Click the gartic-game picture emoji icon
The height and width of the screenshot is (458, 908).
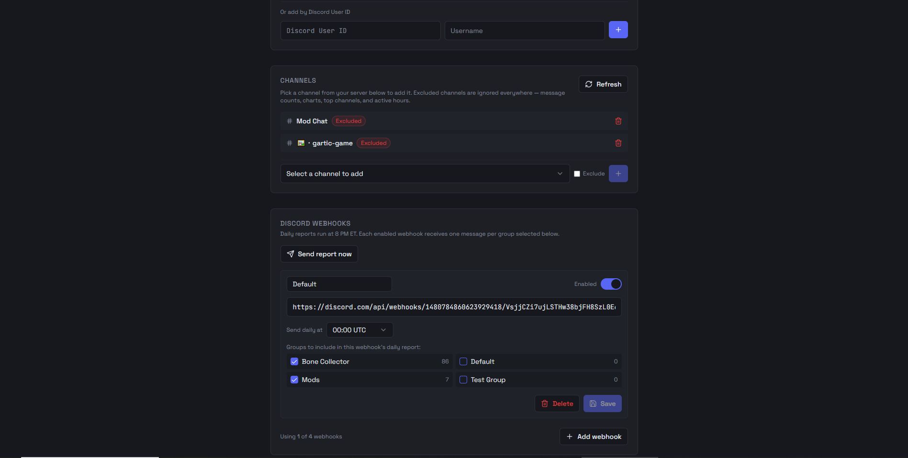pos(301,143)
